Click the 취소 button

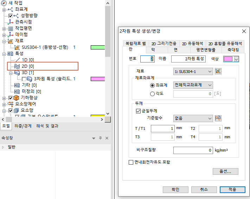click(x=204, y=190)
